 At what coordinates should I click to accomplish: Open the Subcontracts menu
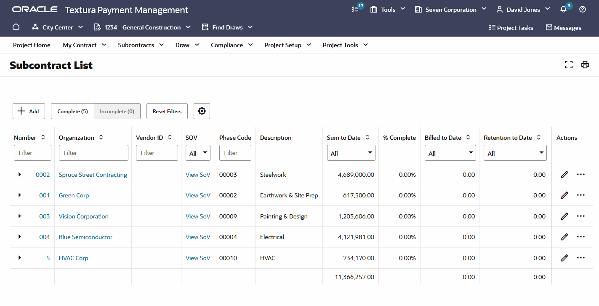click(141, 45)
